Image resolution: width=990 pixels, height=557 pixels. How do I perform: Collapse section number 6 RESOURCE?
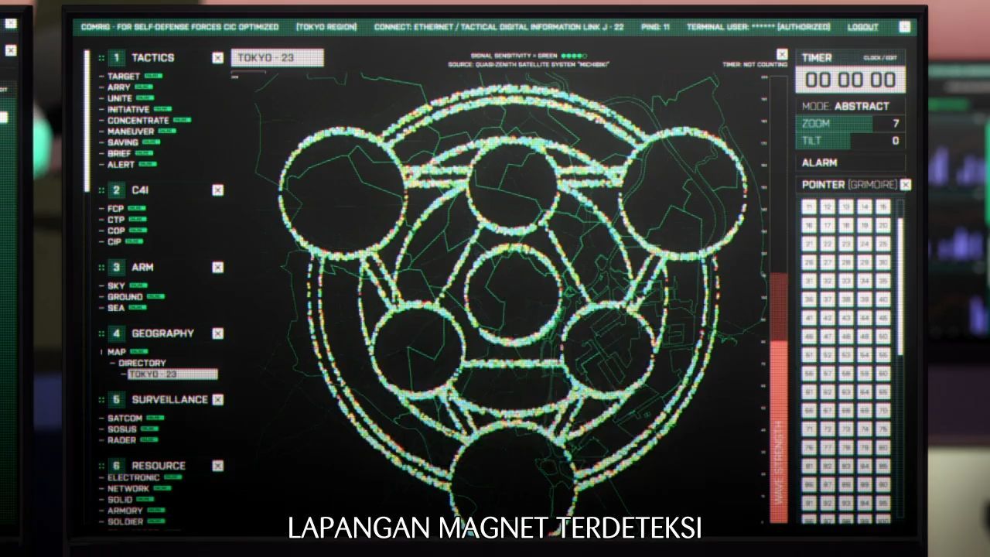click(x=116, y=466)
